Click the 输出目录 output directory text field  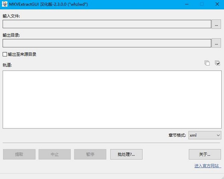pos(107,43)
